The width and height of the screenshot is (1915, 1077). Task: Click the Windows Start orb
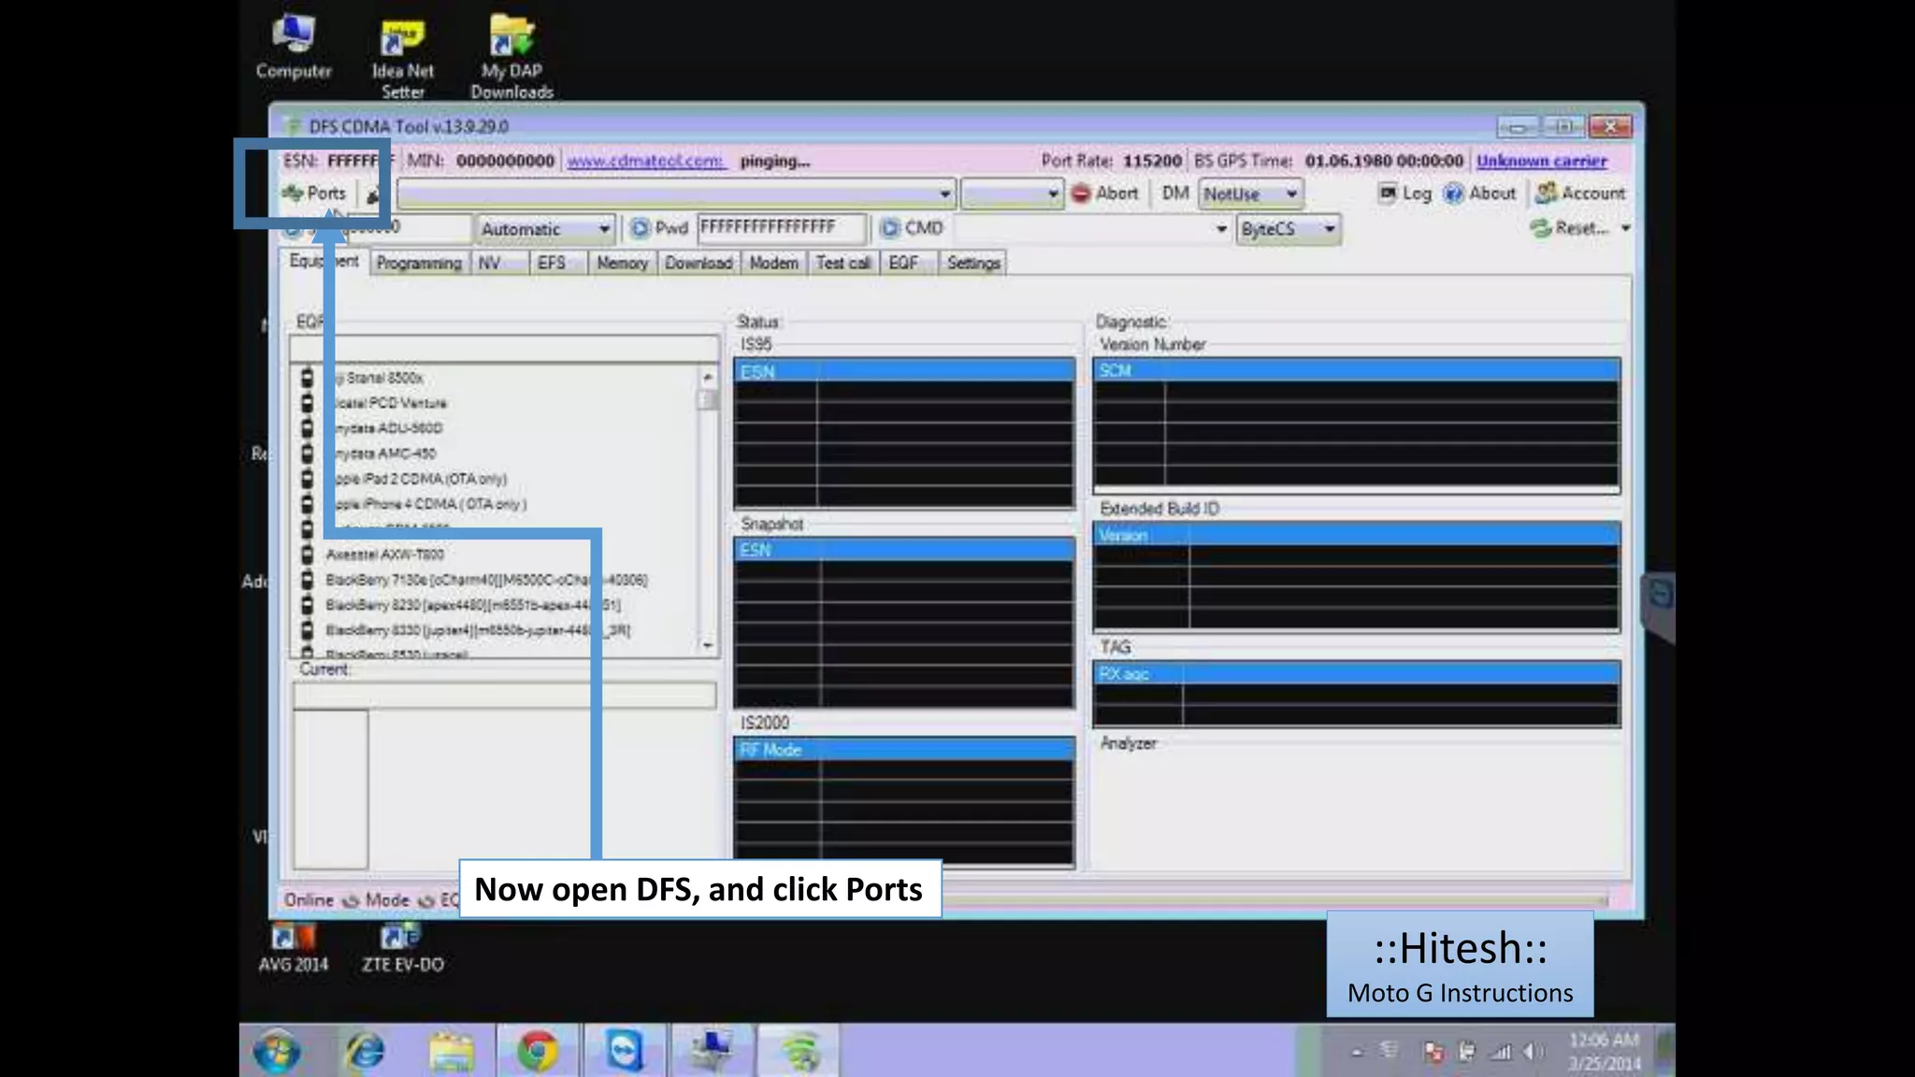[277, 1051]
